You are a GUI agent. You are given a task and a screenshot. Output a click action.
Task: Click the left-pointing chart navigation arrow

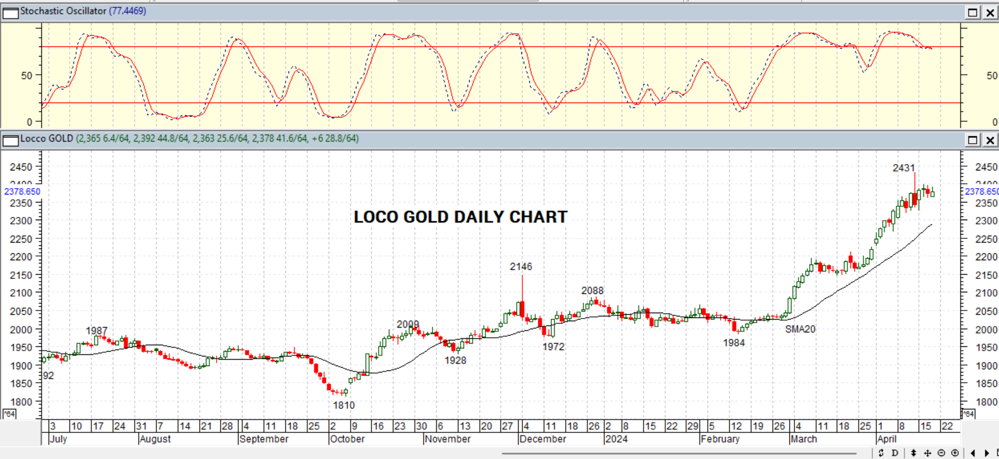click(x=973, y=453)
